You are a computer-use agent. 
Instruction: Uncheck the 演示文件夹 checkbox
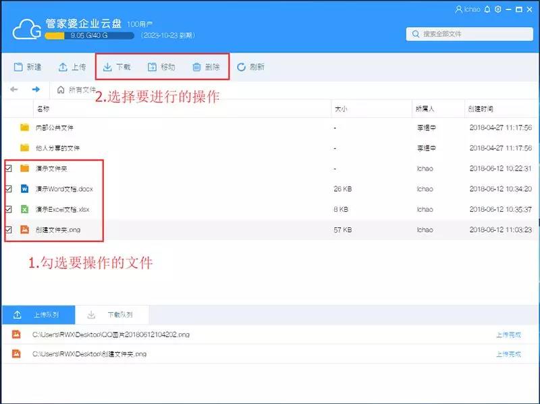point(9,168)
